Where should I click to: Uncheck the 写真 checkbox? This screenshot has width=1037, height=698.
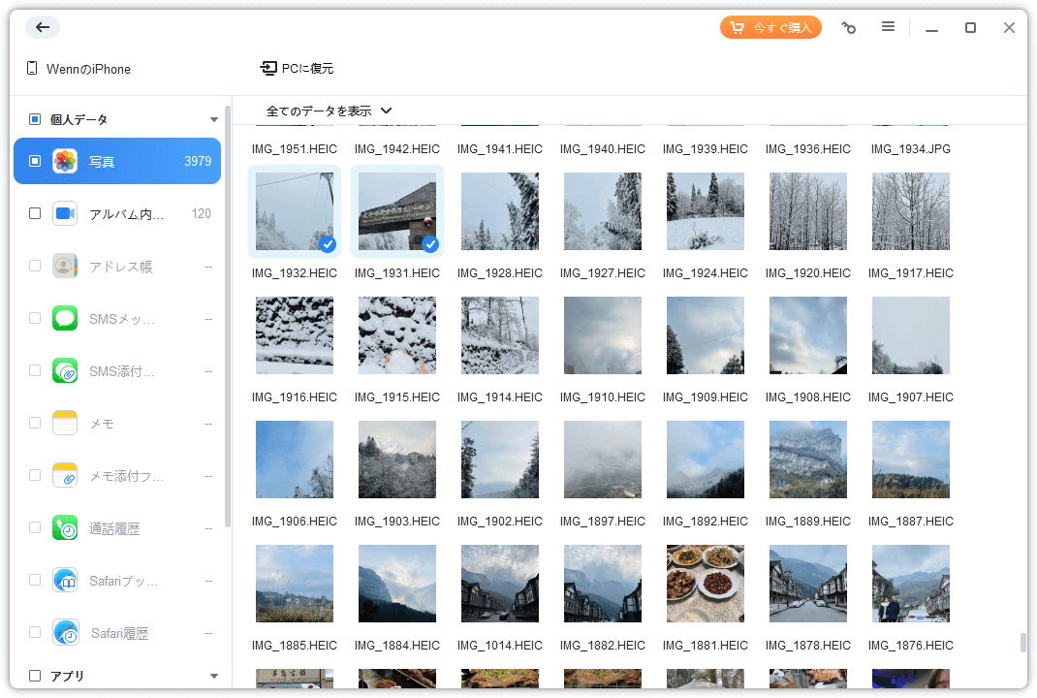(35, 161)
